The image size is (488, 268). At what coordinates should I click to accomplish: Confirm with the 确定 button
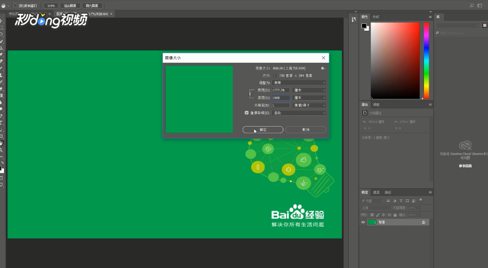(x=263, y=129)
